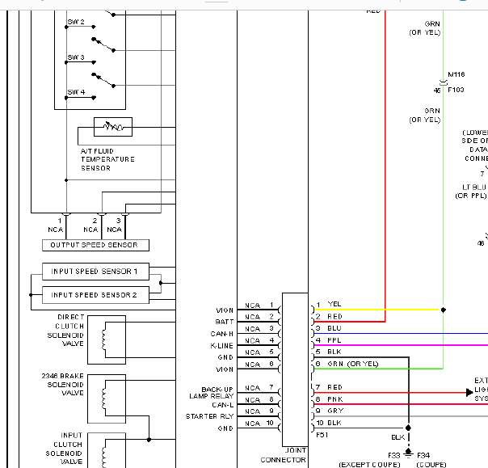Click the BACK-UP LAMP RELAY label
This screenshot has width=488, height=468.
[212, 393]
